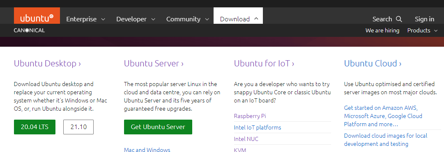Open We are hiring link
Viewport: 444px width, 152px height.
point(382,30)
